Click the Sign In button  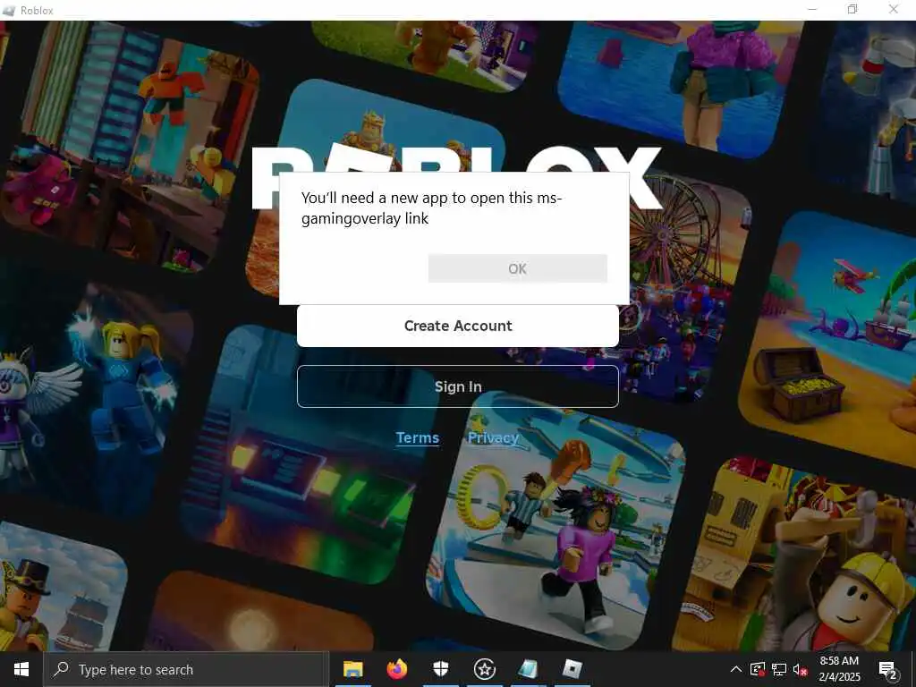pos(458,386)
